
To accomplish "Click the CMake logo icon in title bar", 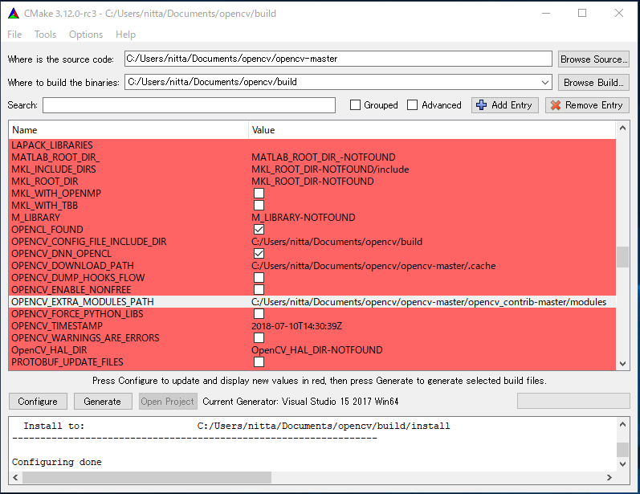I will pyautogui.click(x=14, y=14).
